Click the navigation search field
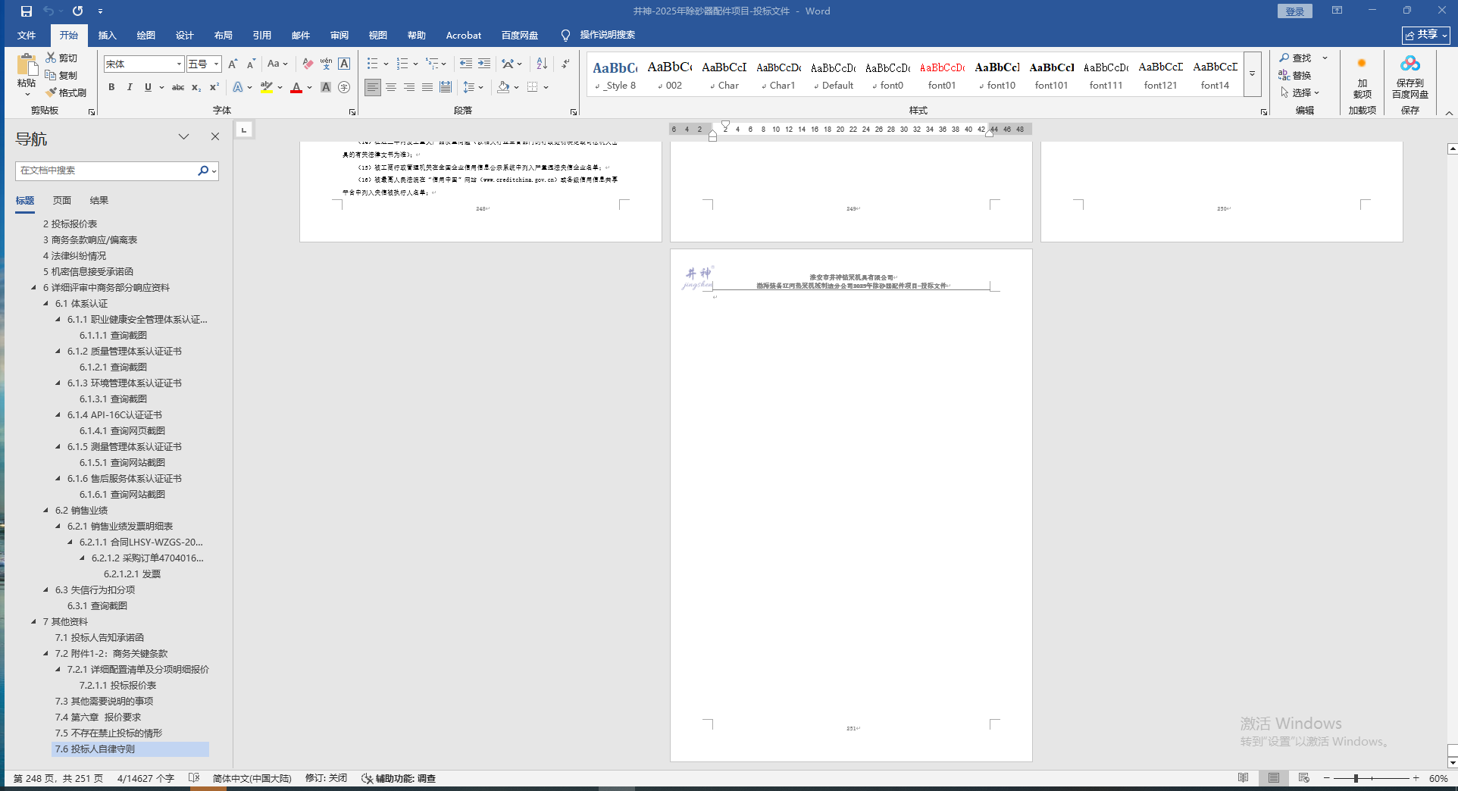1458x791 pixels. [x=106, y=170]
